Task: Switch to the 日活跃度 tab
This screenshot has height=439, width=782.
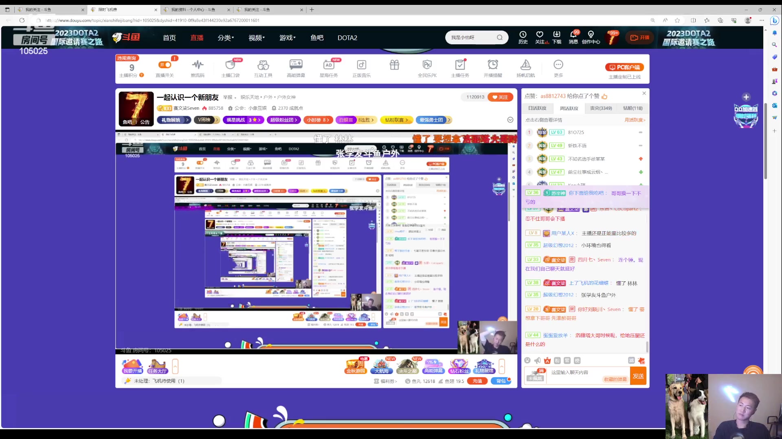Action: click(x=537, y=108)
